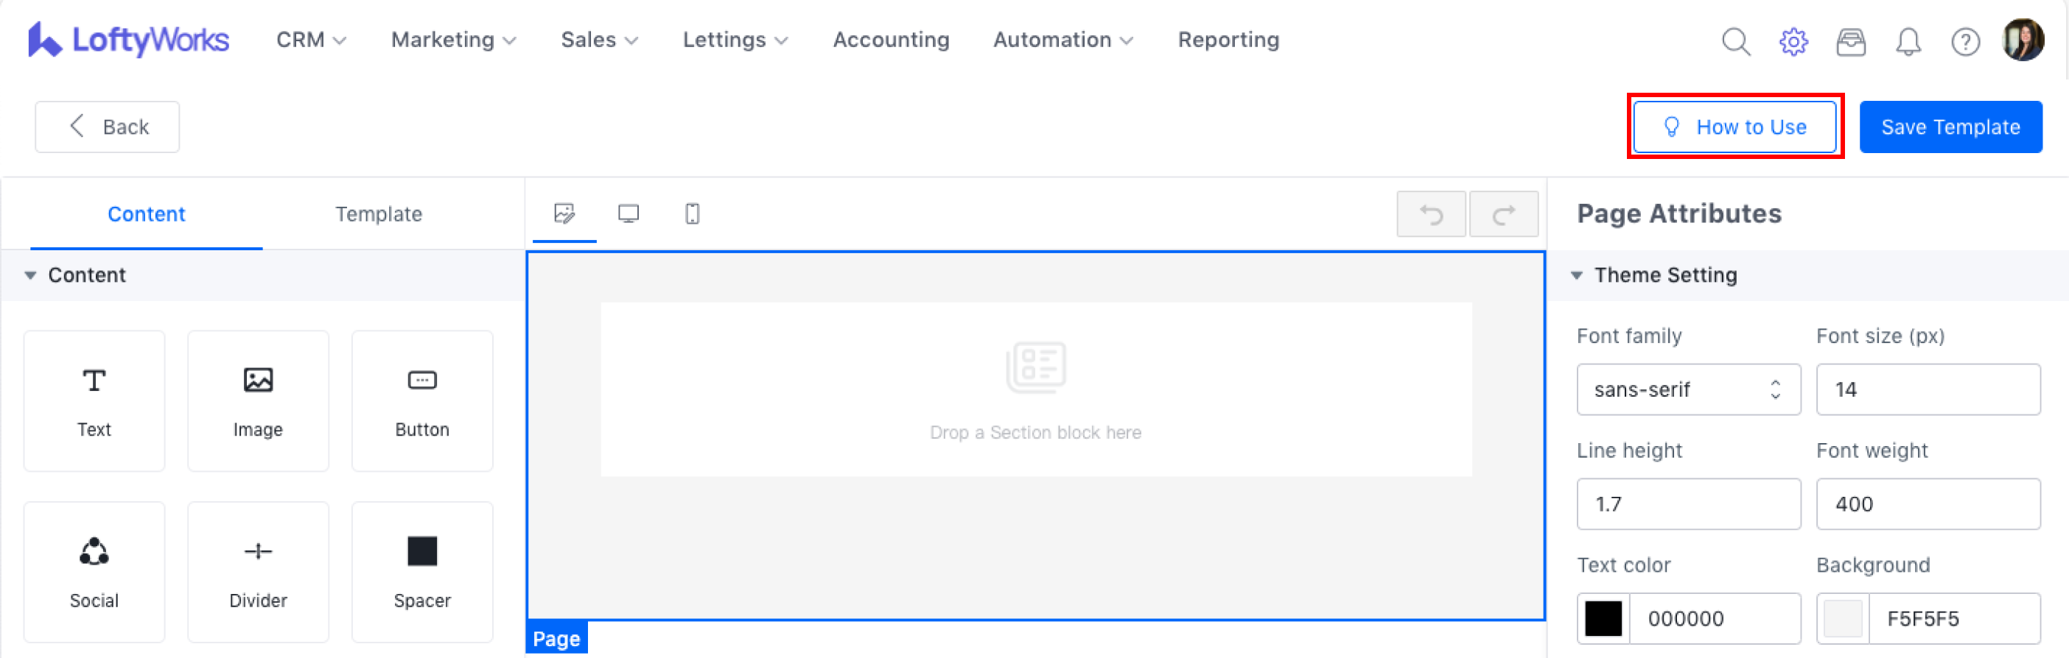Screen dimensions: 2069x658
Task: Open the Reporting menu item
Action: [x=1228, y=40]
